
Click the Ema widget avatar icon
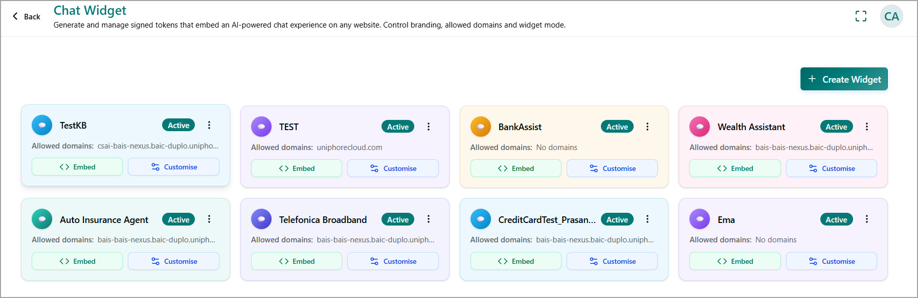[x=700, y=219]
